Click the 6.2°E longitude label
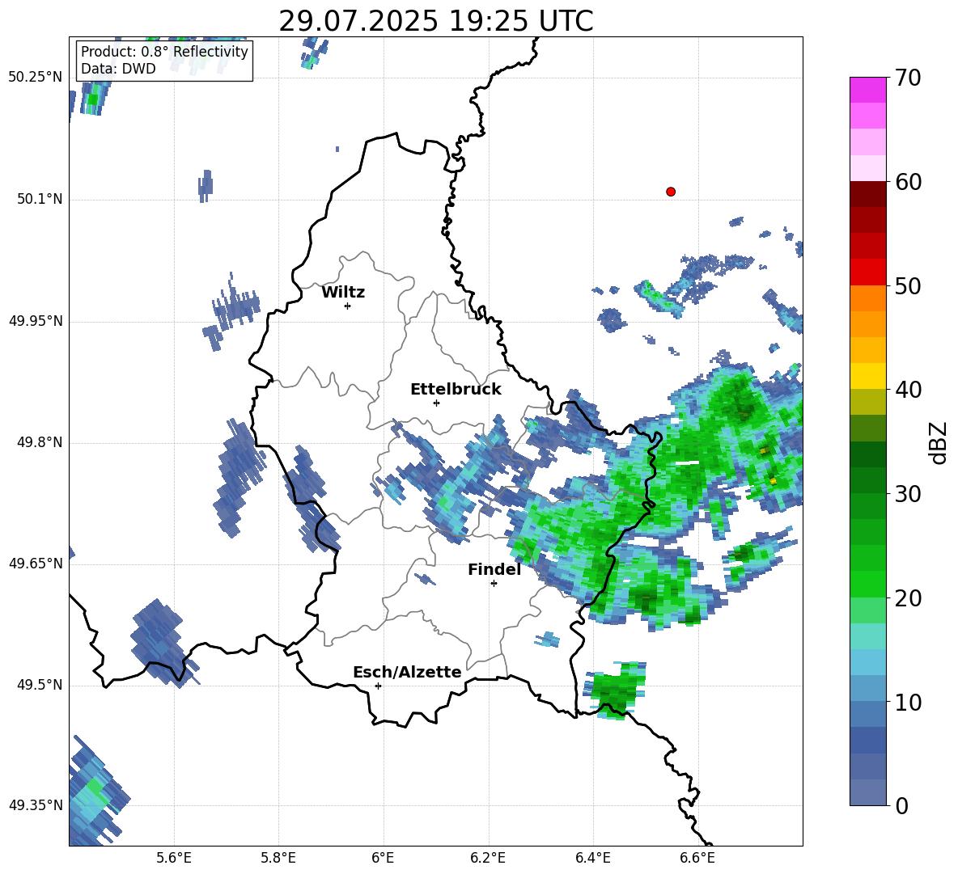958x874 pixels. [488, 858]
